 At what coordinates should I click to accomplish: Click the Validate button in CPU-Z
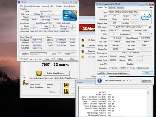point(60,59)
